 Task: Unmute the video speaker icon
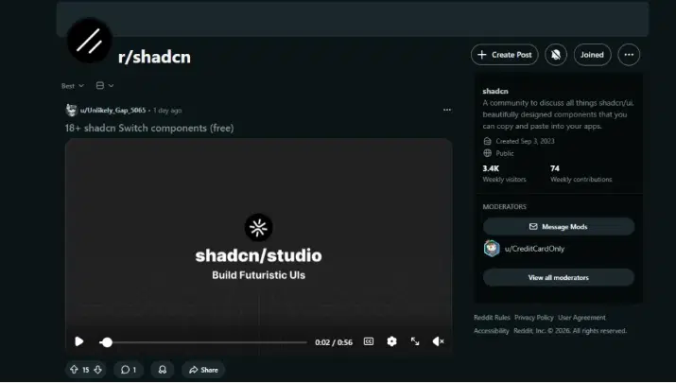[438, 341]
